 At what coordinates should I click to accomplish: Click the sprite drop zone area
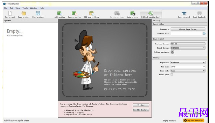coord(105,60)
